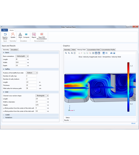Switch to the XY view
The width and height of the screenshot is (139, 155).
pyautogui.click(x=84, y=53)
